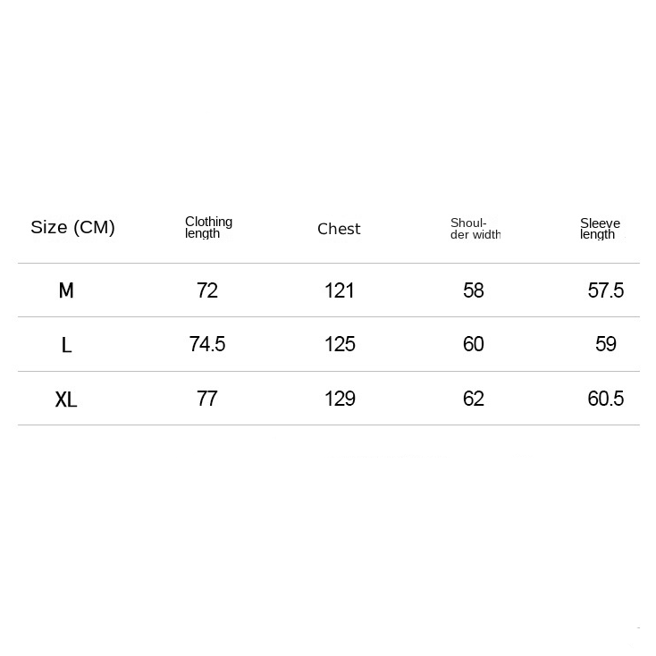Click chest value 129
Image resolution: width=656 pixels, height=656 pixels.
(x=340, y=399)
